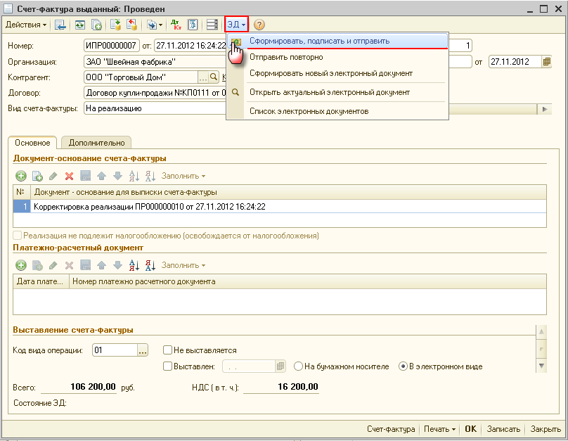Select 'На бумажном носителе' radio option

tap(299, 366)
